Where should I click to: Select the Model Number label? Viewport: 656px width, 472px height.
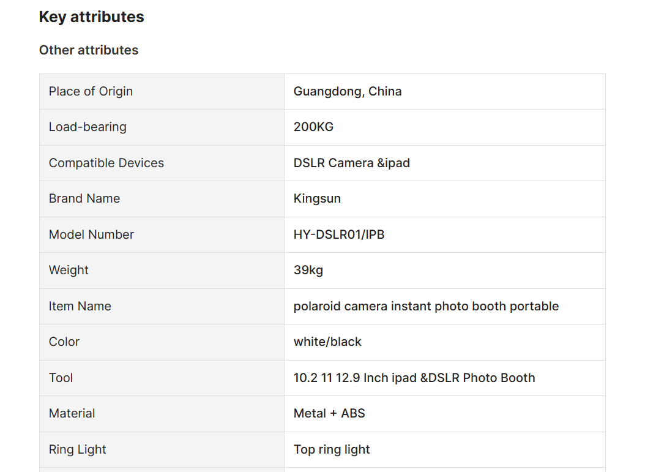tap(91, 234)
